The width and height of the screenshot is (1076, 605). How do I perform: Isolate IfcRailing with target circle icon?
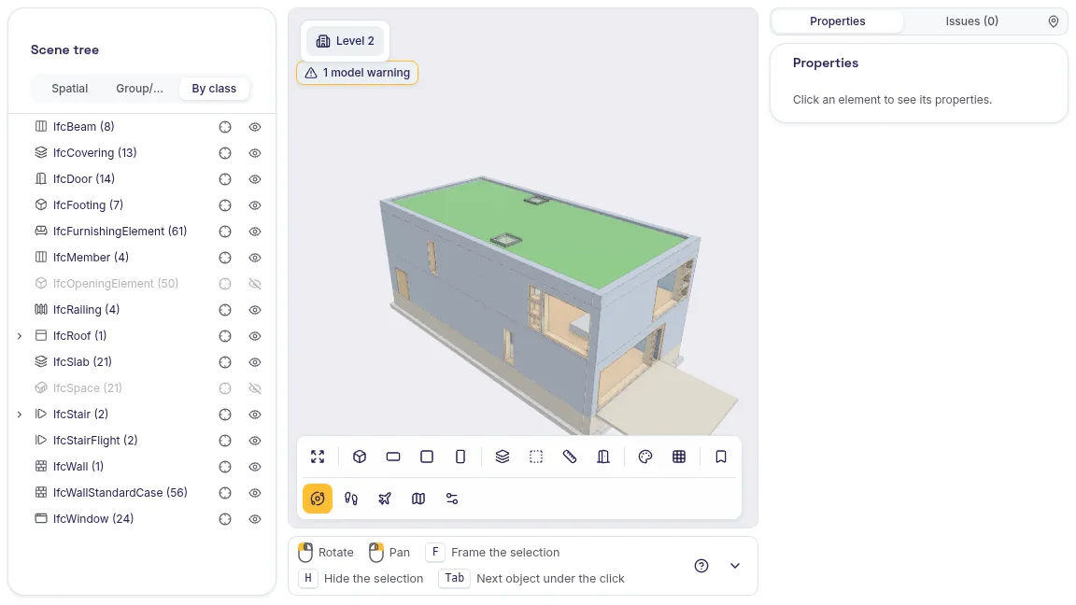tap(225, 310)
